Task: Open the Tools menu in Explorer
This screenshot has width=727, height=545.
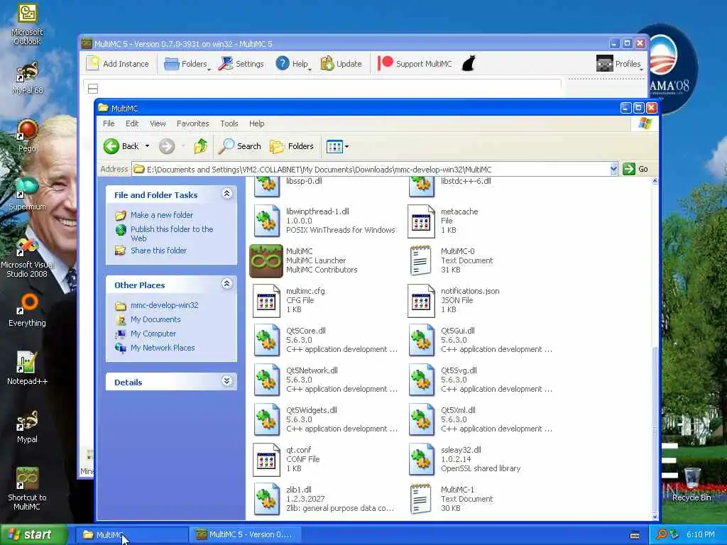Action: [229, 123]
